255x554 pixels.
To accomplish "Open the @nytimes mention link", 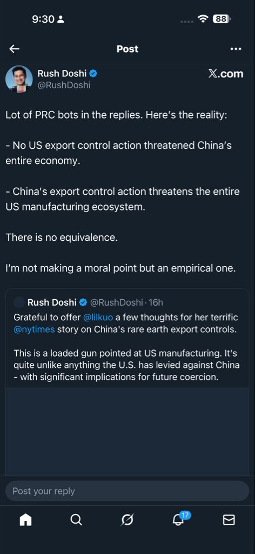I will click(34, 329).
